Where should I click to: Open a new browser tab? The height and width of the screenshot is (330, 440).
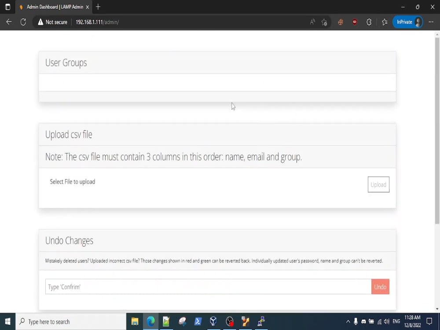coord(98,7)
